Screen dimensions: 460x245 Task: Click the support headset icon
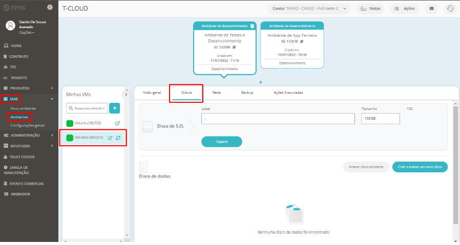point(450,9)
